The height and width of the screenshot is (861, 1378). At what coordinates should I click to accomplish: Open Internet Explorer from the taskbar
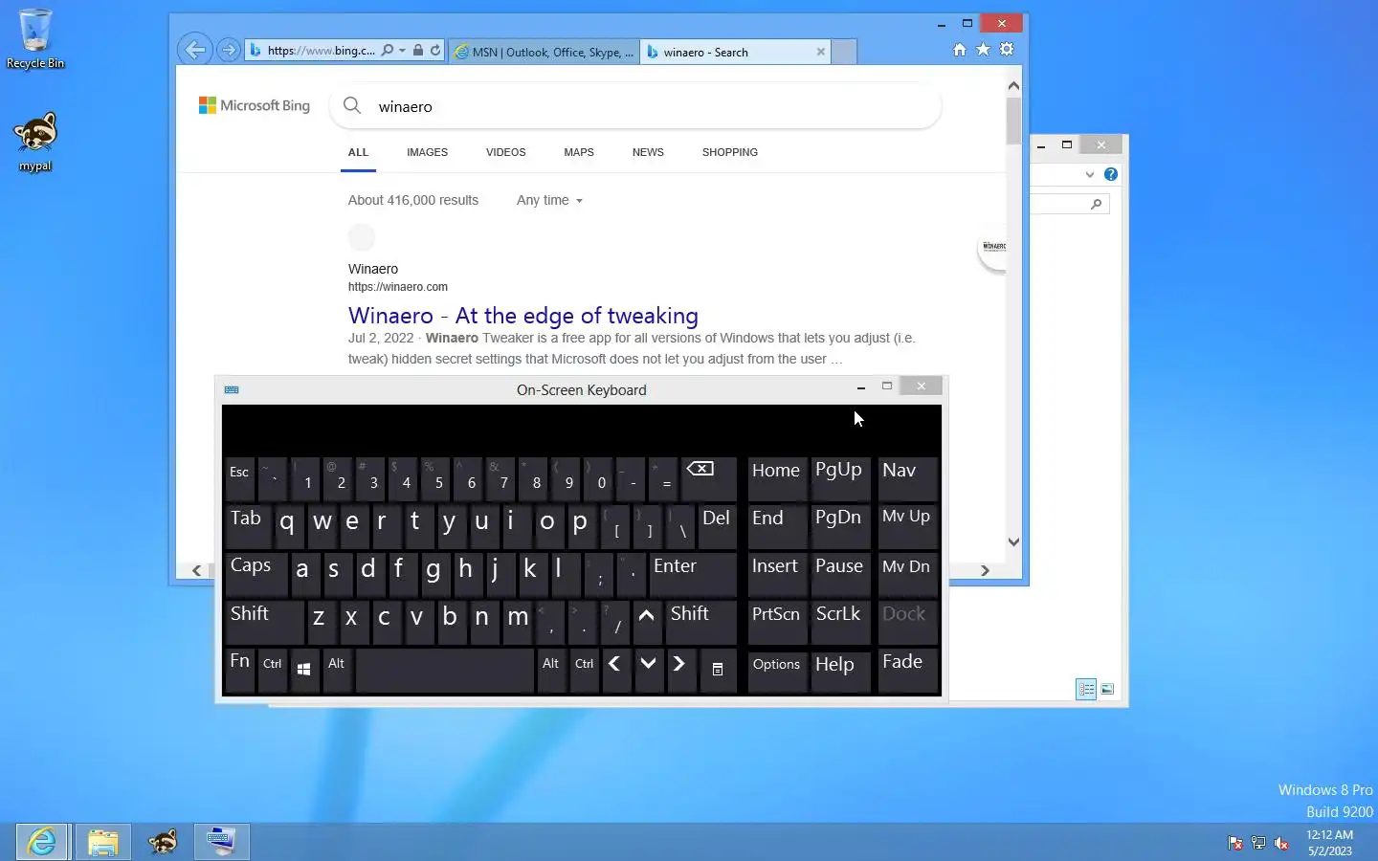[42, 842]
